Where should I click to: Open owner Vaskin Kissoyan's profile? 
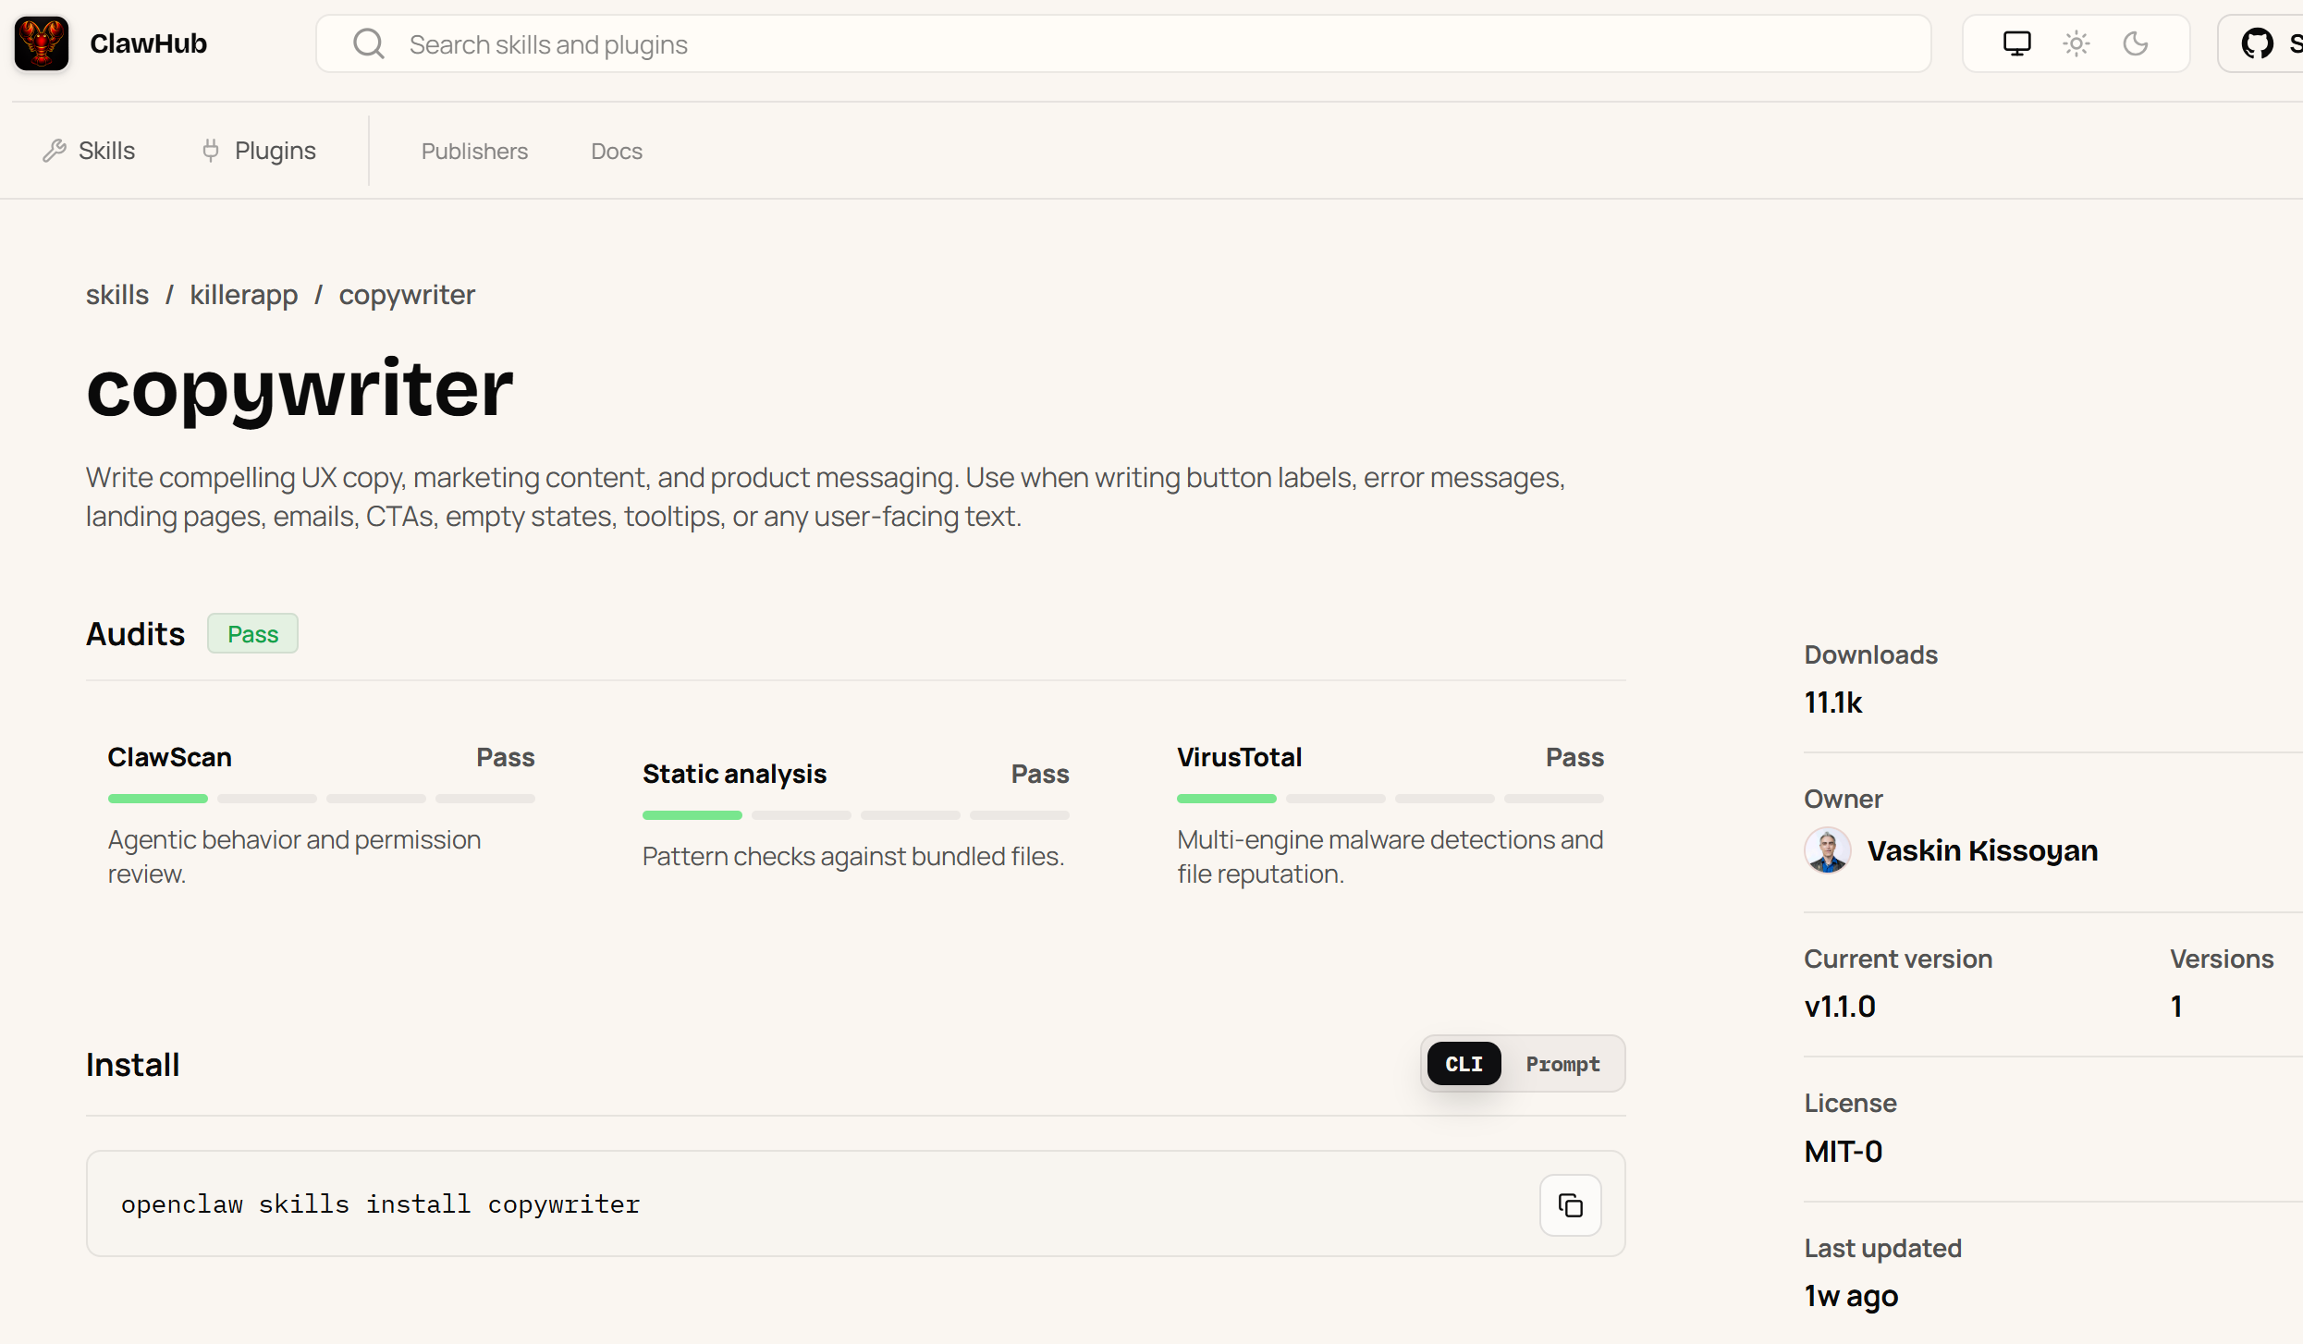tap(1982, 850)
